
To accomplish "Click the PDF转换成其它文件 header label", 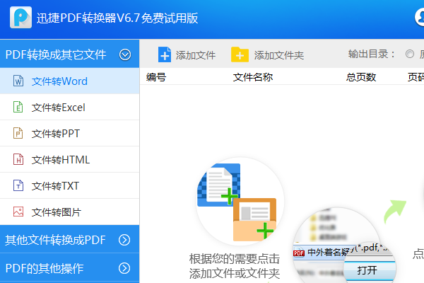I will [55, 54].
